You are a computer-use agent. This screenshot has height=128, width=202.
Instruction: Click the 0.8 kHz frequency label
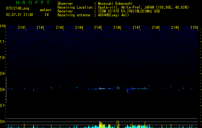pos(3,90)
